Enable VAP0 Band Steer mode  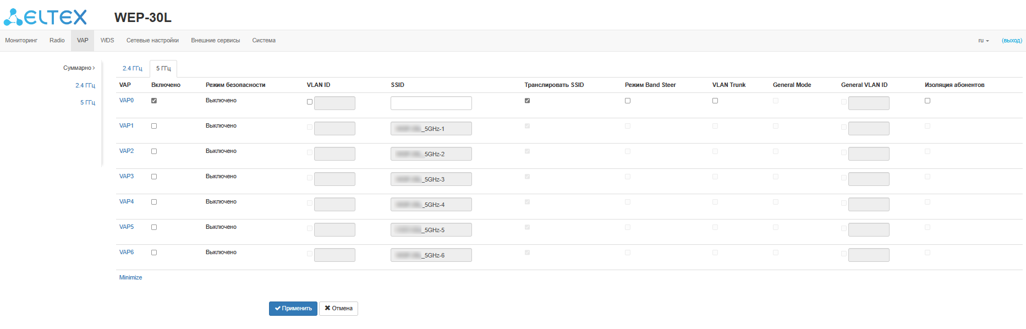pyautogui.click(x=628, y=101)
